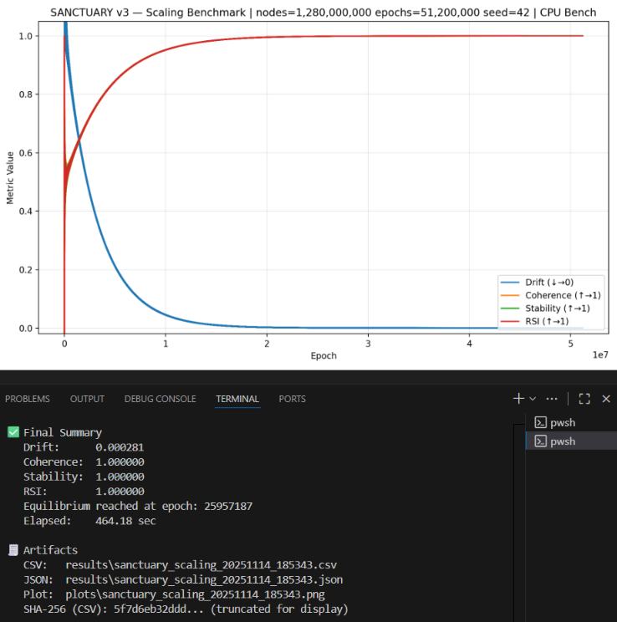The image size is (617, 622).
Task: Click the '1e7' axis exponent label
Action: 600,355
